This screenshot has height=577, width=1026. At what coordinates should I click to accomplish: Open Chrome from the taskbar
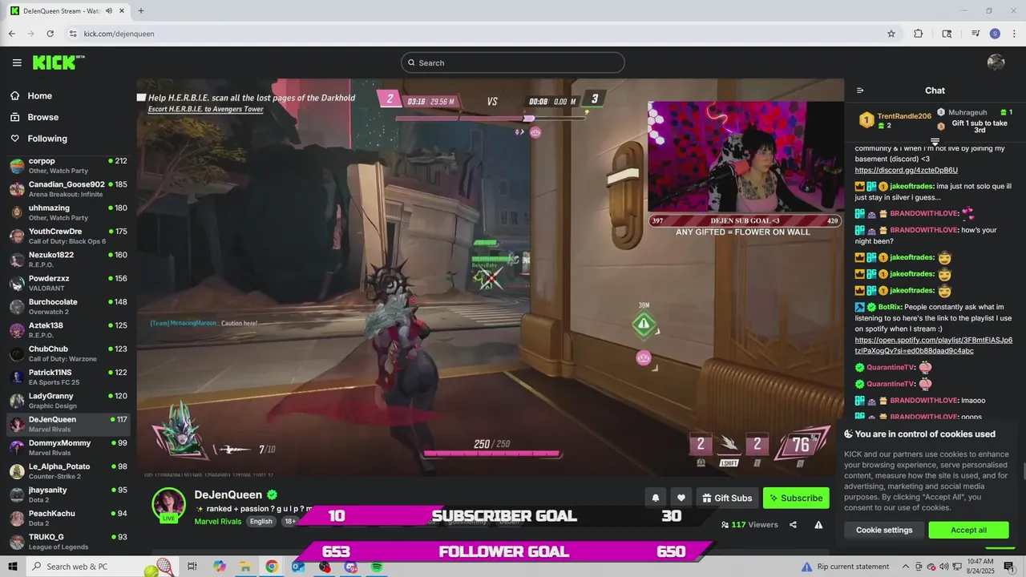[272, 567]
